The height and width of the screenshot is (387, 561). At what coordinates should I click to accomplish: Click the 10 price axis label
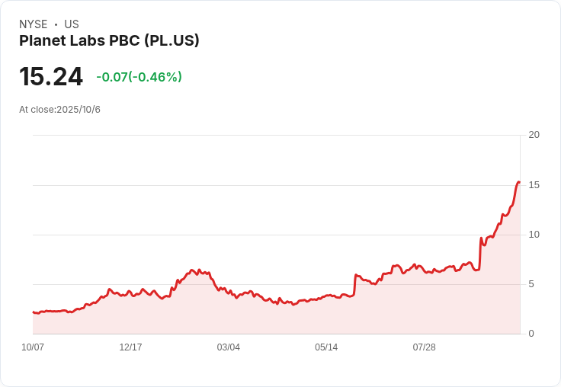tap(534, 235)
